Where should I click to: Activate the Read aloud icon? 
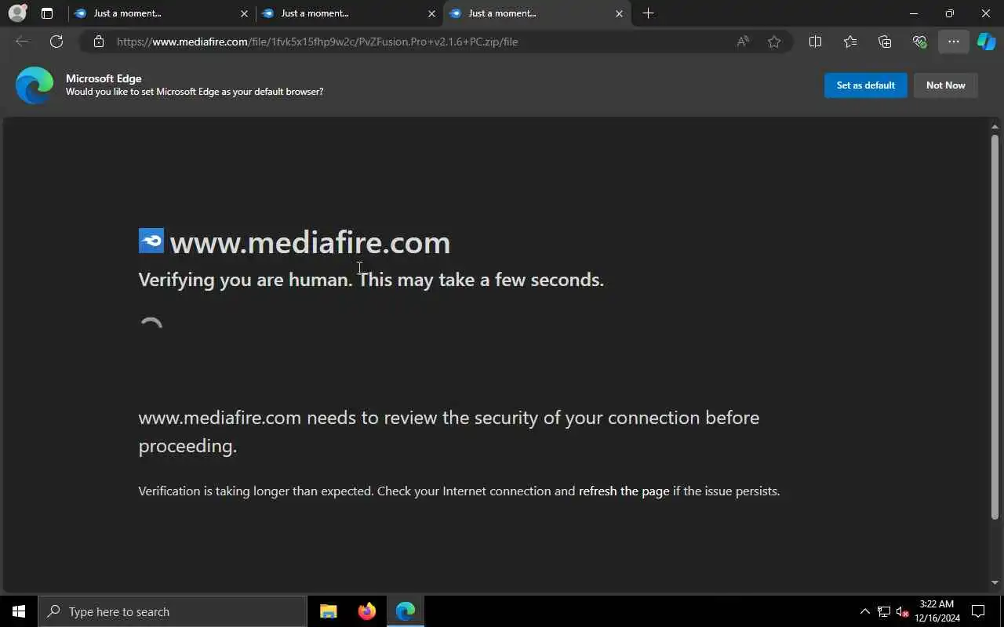[743, 42]
